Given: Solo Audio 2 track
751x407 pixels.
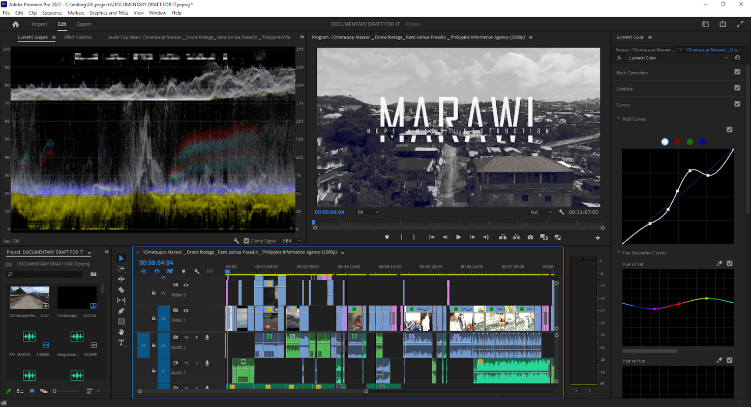Looking at the screenshot, I should pyautogui.click(x=197, y=363).
